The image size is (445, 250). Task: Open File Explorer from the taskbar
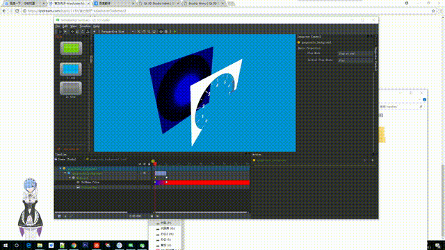pos(40,245)
